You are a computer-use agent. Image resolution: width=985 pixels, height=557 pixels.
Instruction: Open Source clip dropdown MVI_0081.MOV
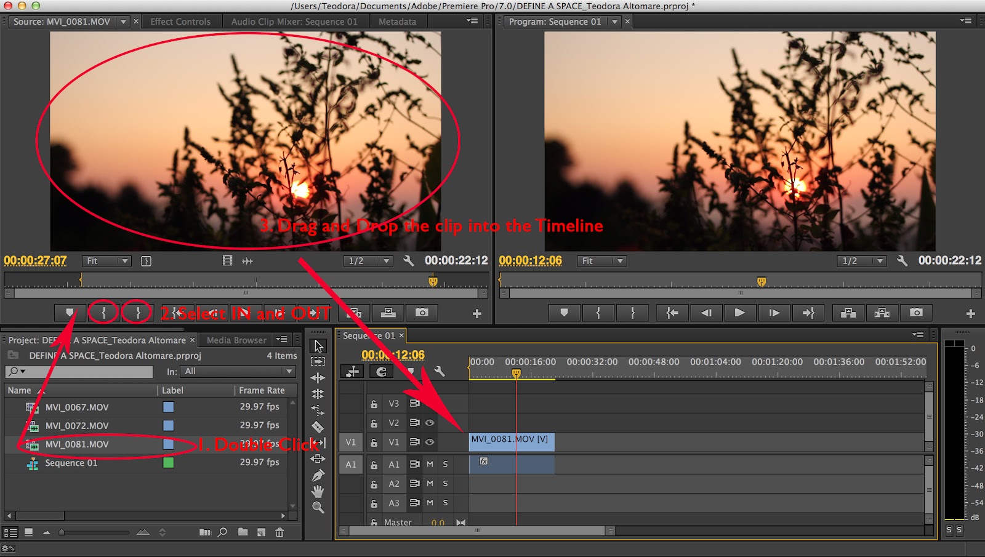coord(123,22)
